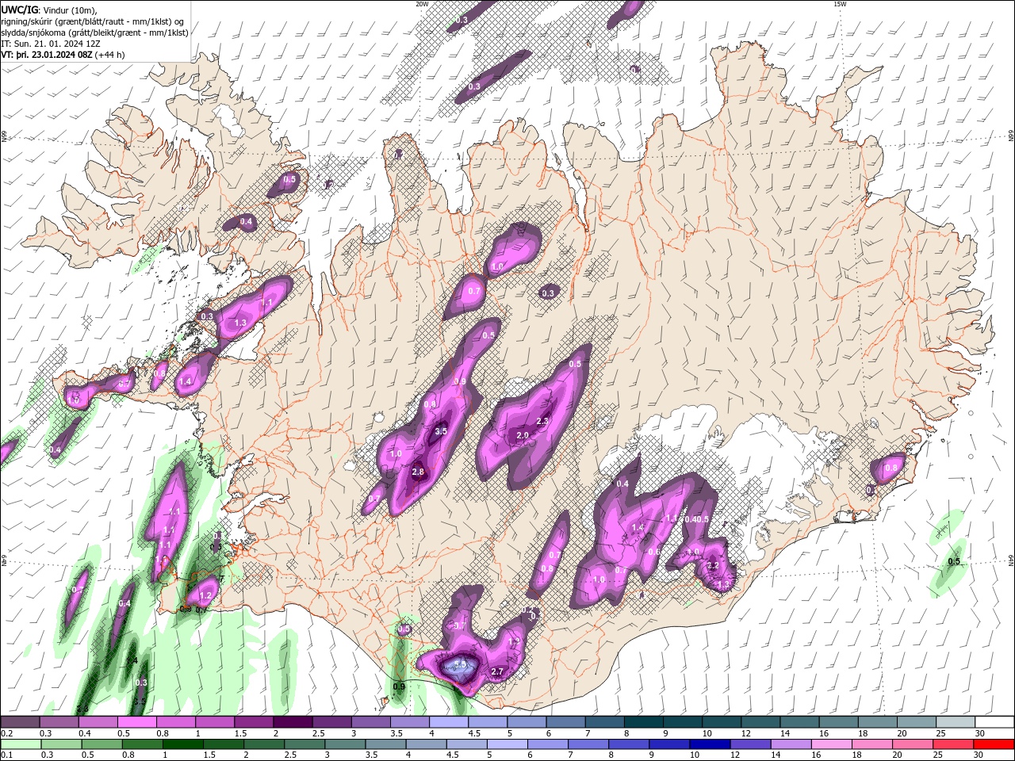Click the 2.7 value near the south coast
This screenshot has height=761, width=1015.
(497, 671)
